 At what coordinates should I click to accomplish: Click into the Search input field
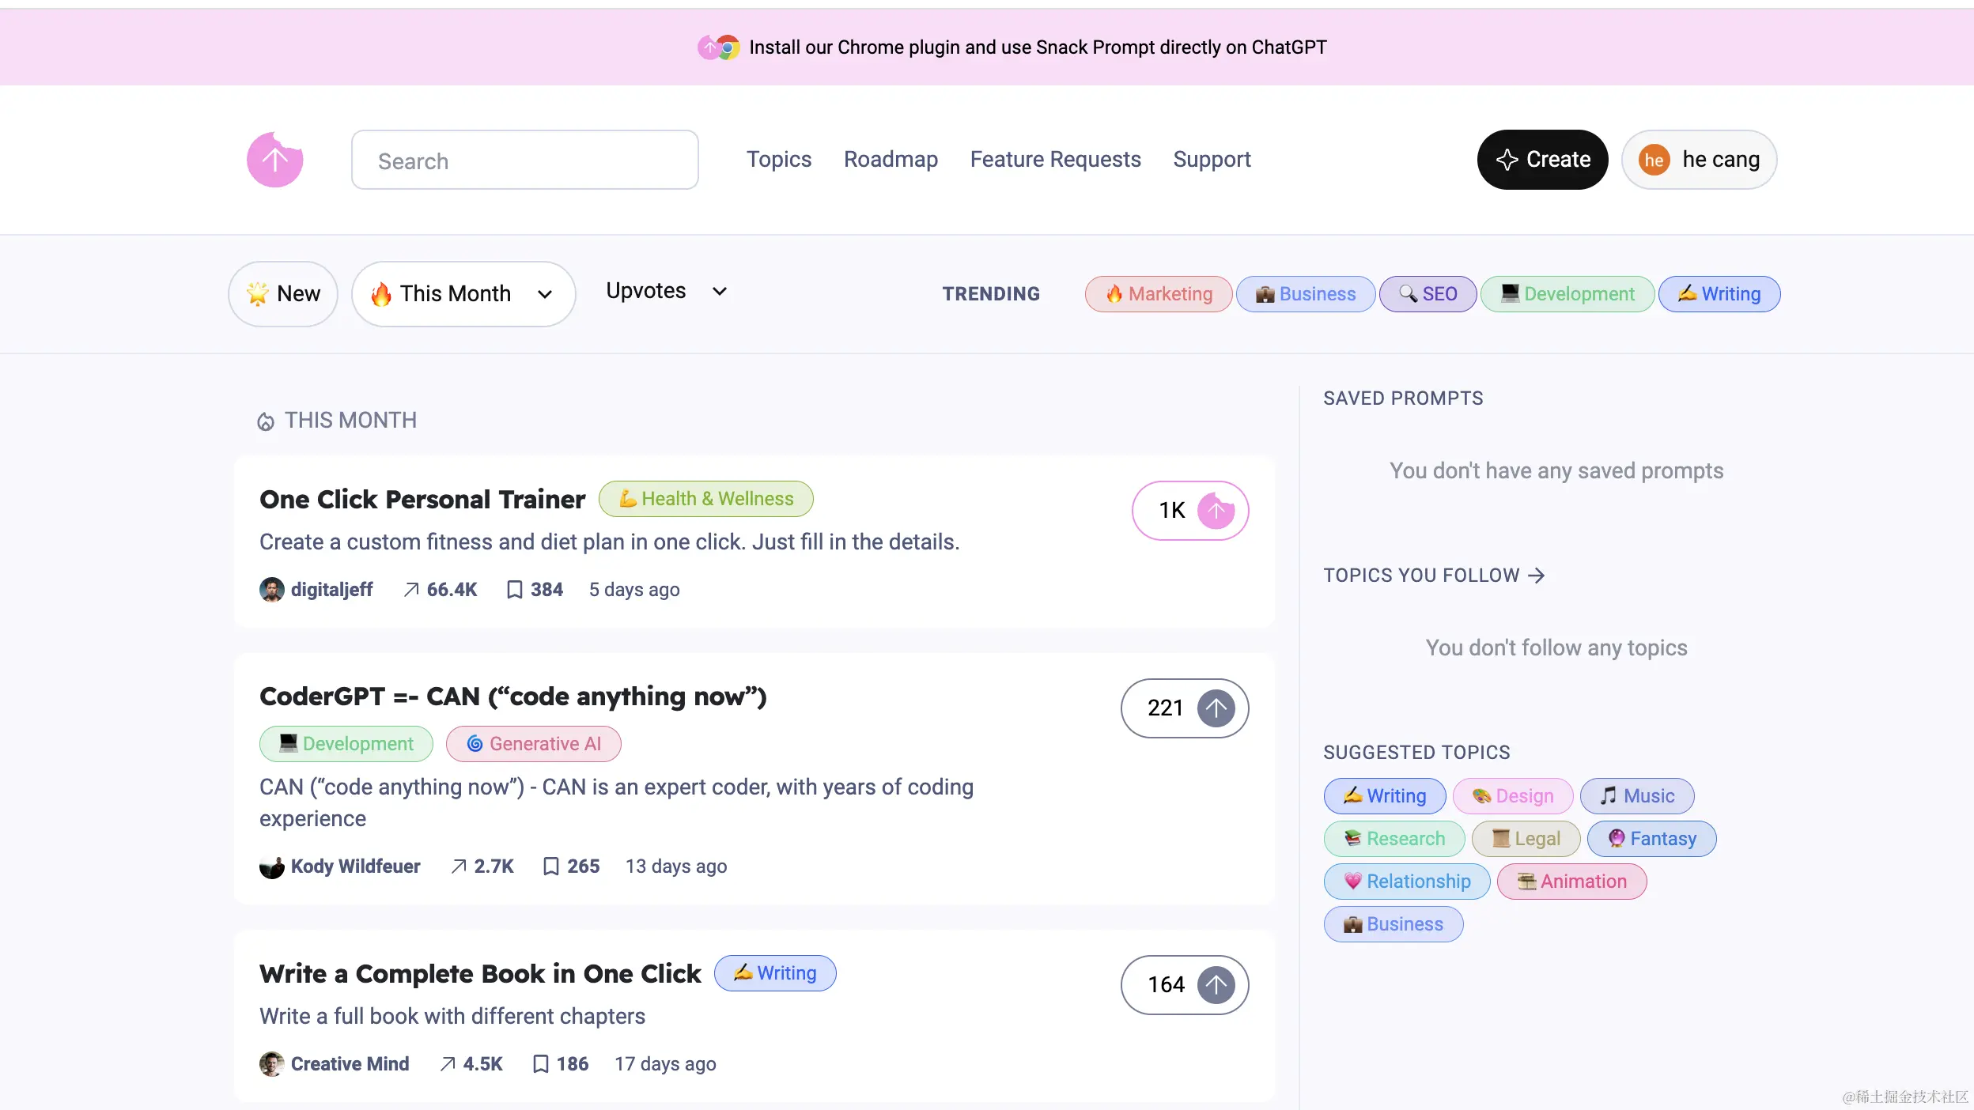click(524, 160)
